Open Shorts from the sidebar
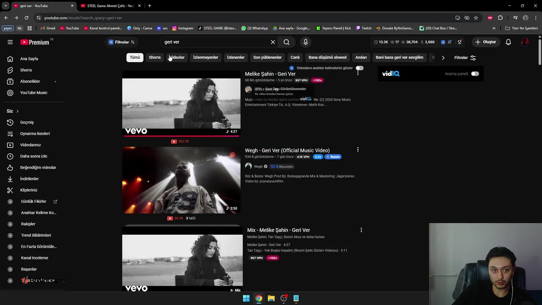542x305 pixels. [26, 70]
